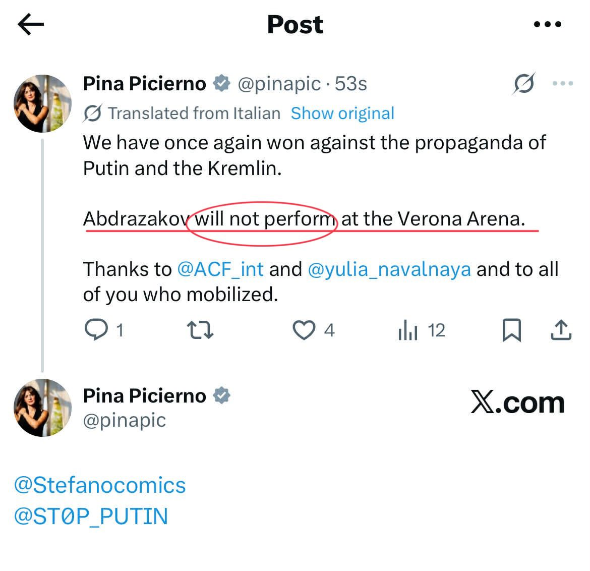590x571 pixels.
Task: Open the @yulia_navalnaya mention
Action: click(x=389, y=269)
